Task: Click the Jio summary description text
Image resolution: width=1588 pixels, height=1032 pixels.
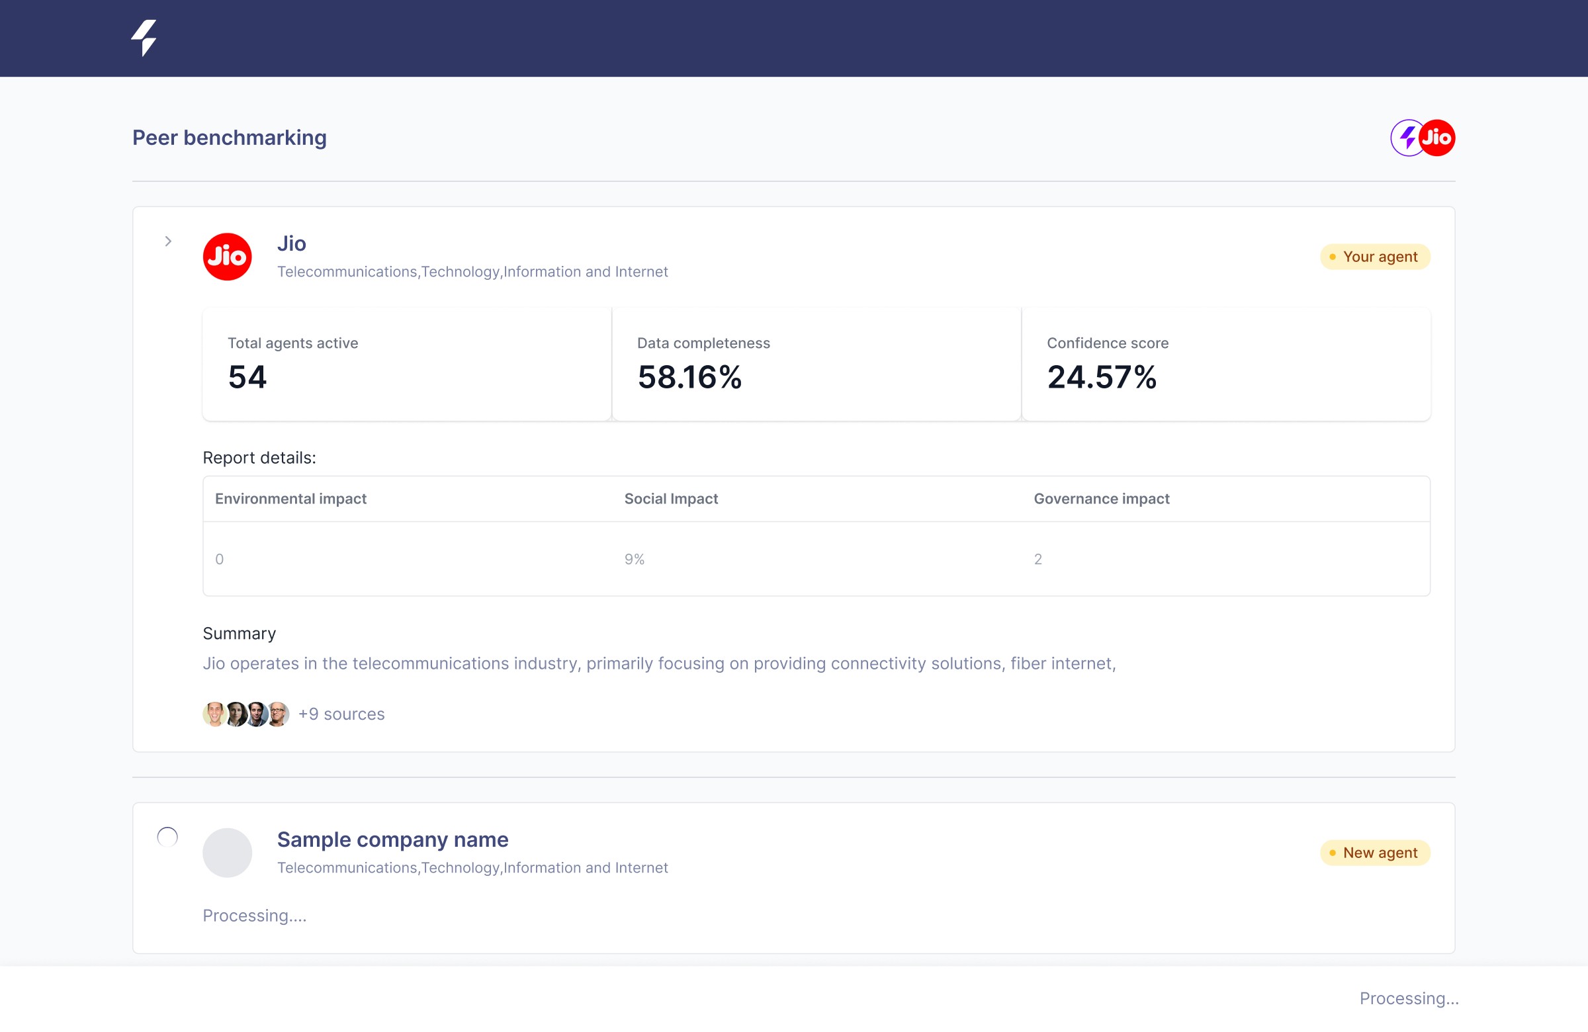Action: click(658, 664)
